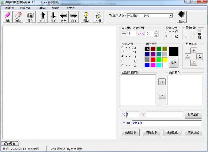This screenshot has height=152, width=208.
Task: Click the 保存 camera save icon
Action: [30, 17]
